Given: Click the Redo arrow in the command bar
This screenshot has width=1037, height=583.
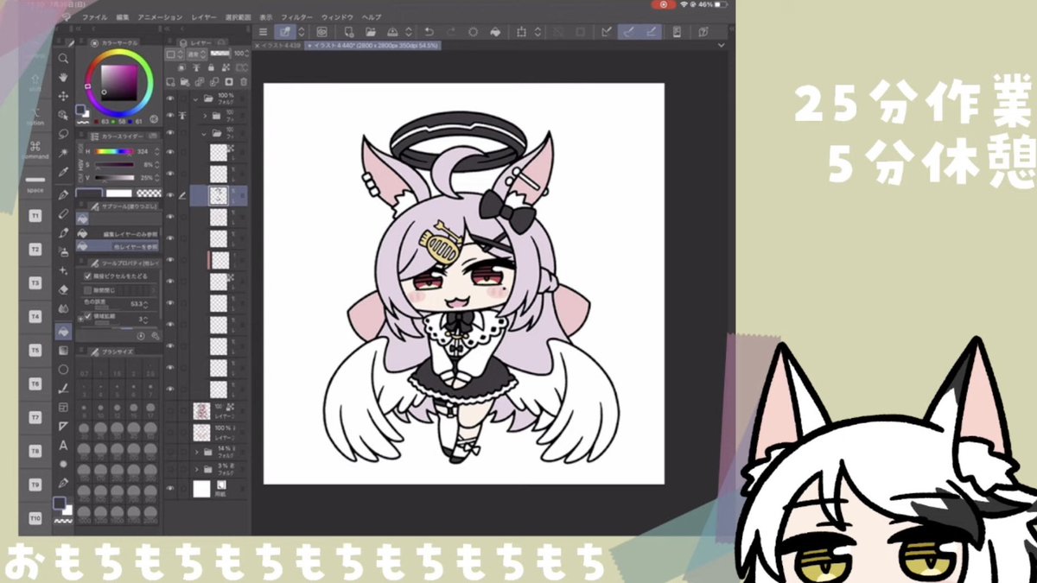Looking at the screenshot, I should [x=449, y=32].
